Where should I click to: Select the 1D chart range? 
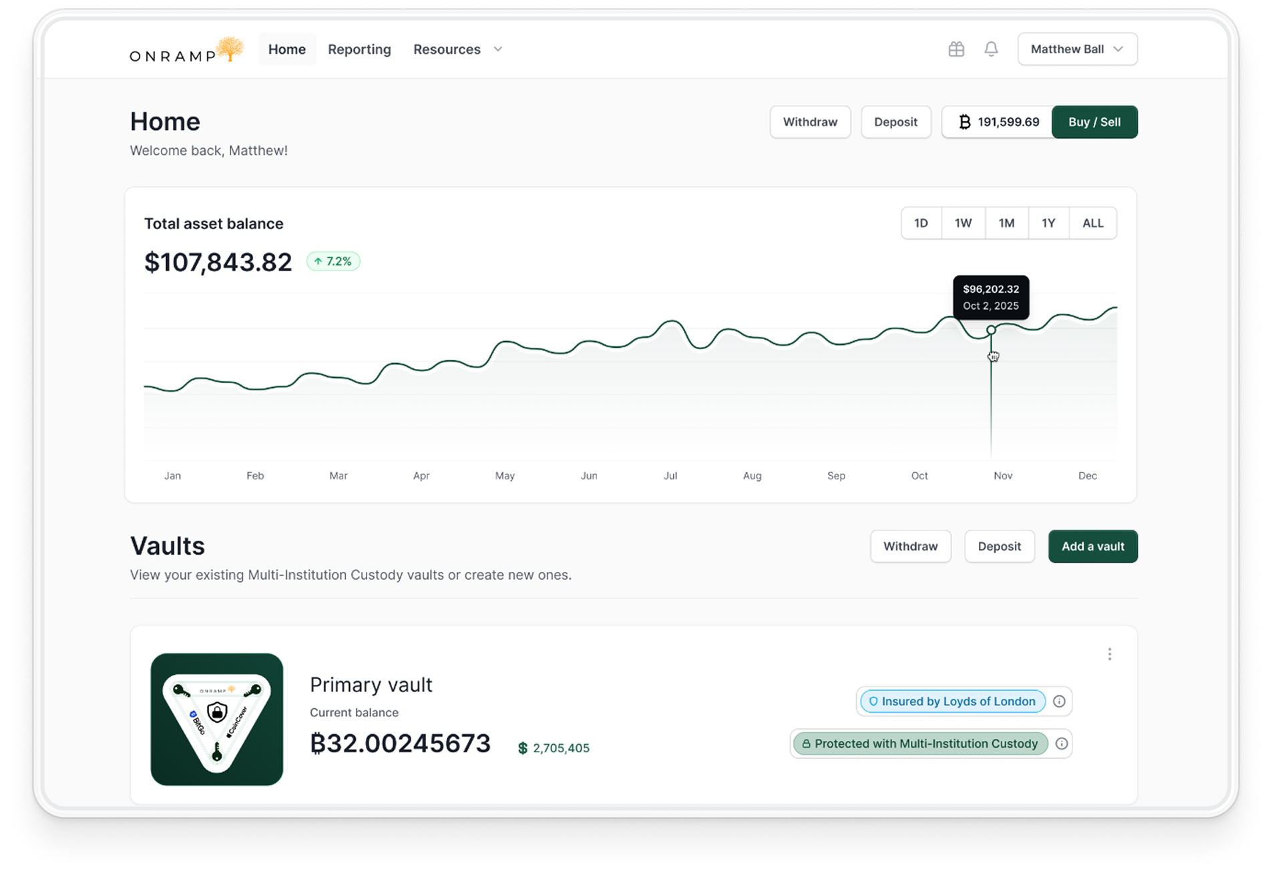pyautogui.click(x=921, y=223)
